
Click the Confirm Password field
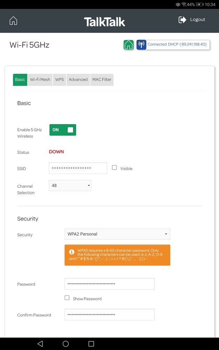(x=109, y=315)
